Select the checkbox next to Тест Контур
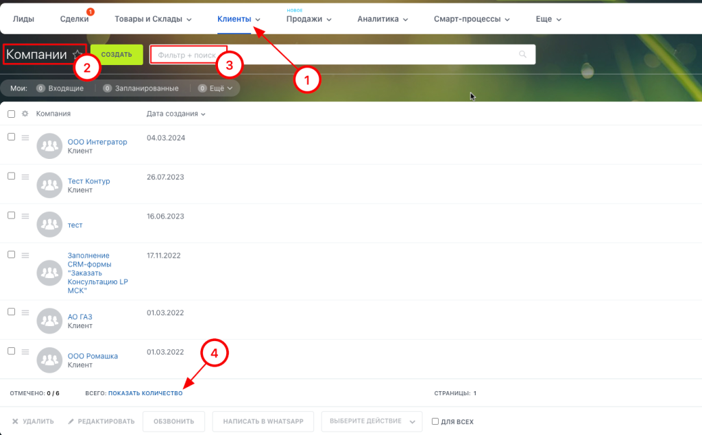 (11, 175)
